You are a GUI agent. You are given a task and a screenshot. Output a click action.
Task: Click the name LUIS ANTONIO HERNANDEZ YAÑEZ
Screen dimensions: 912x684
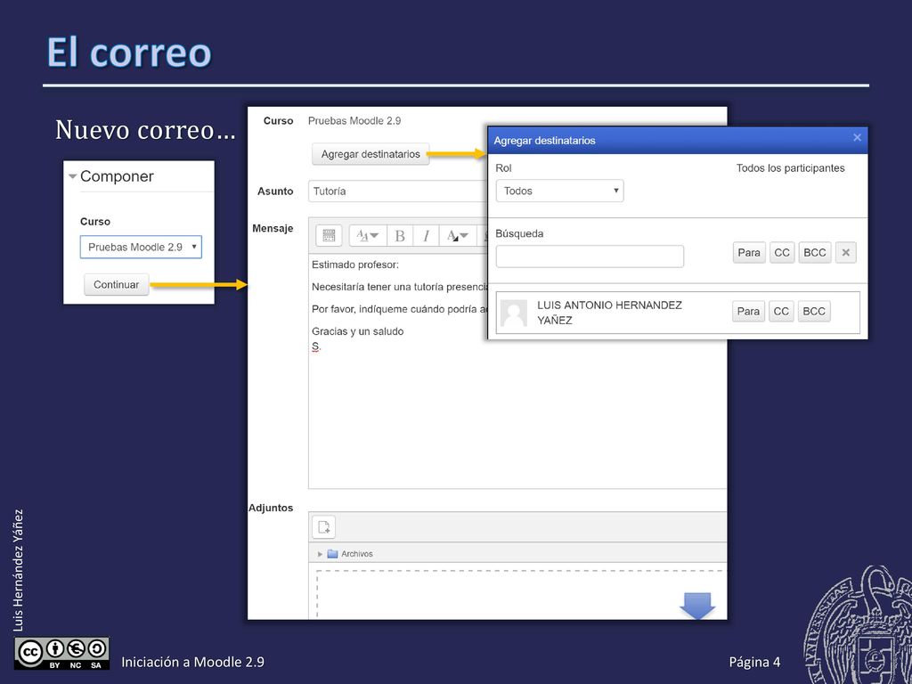coord(609,313)
